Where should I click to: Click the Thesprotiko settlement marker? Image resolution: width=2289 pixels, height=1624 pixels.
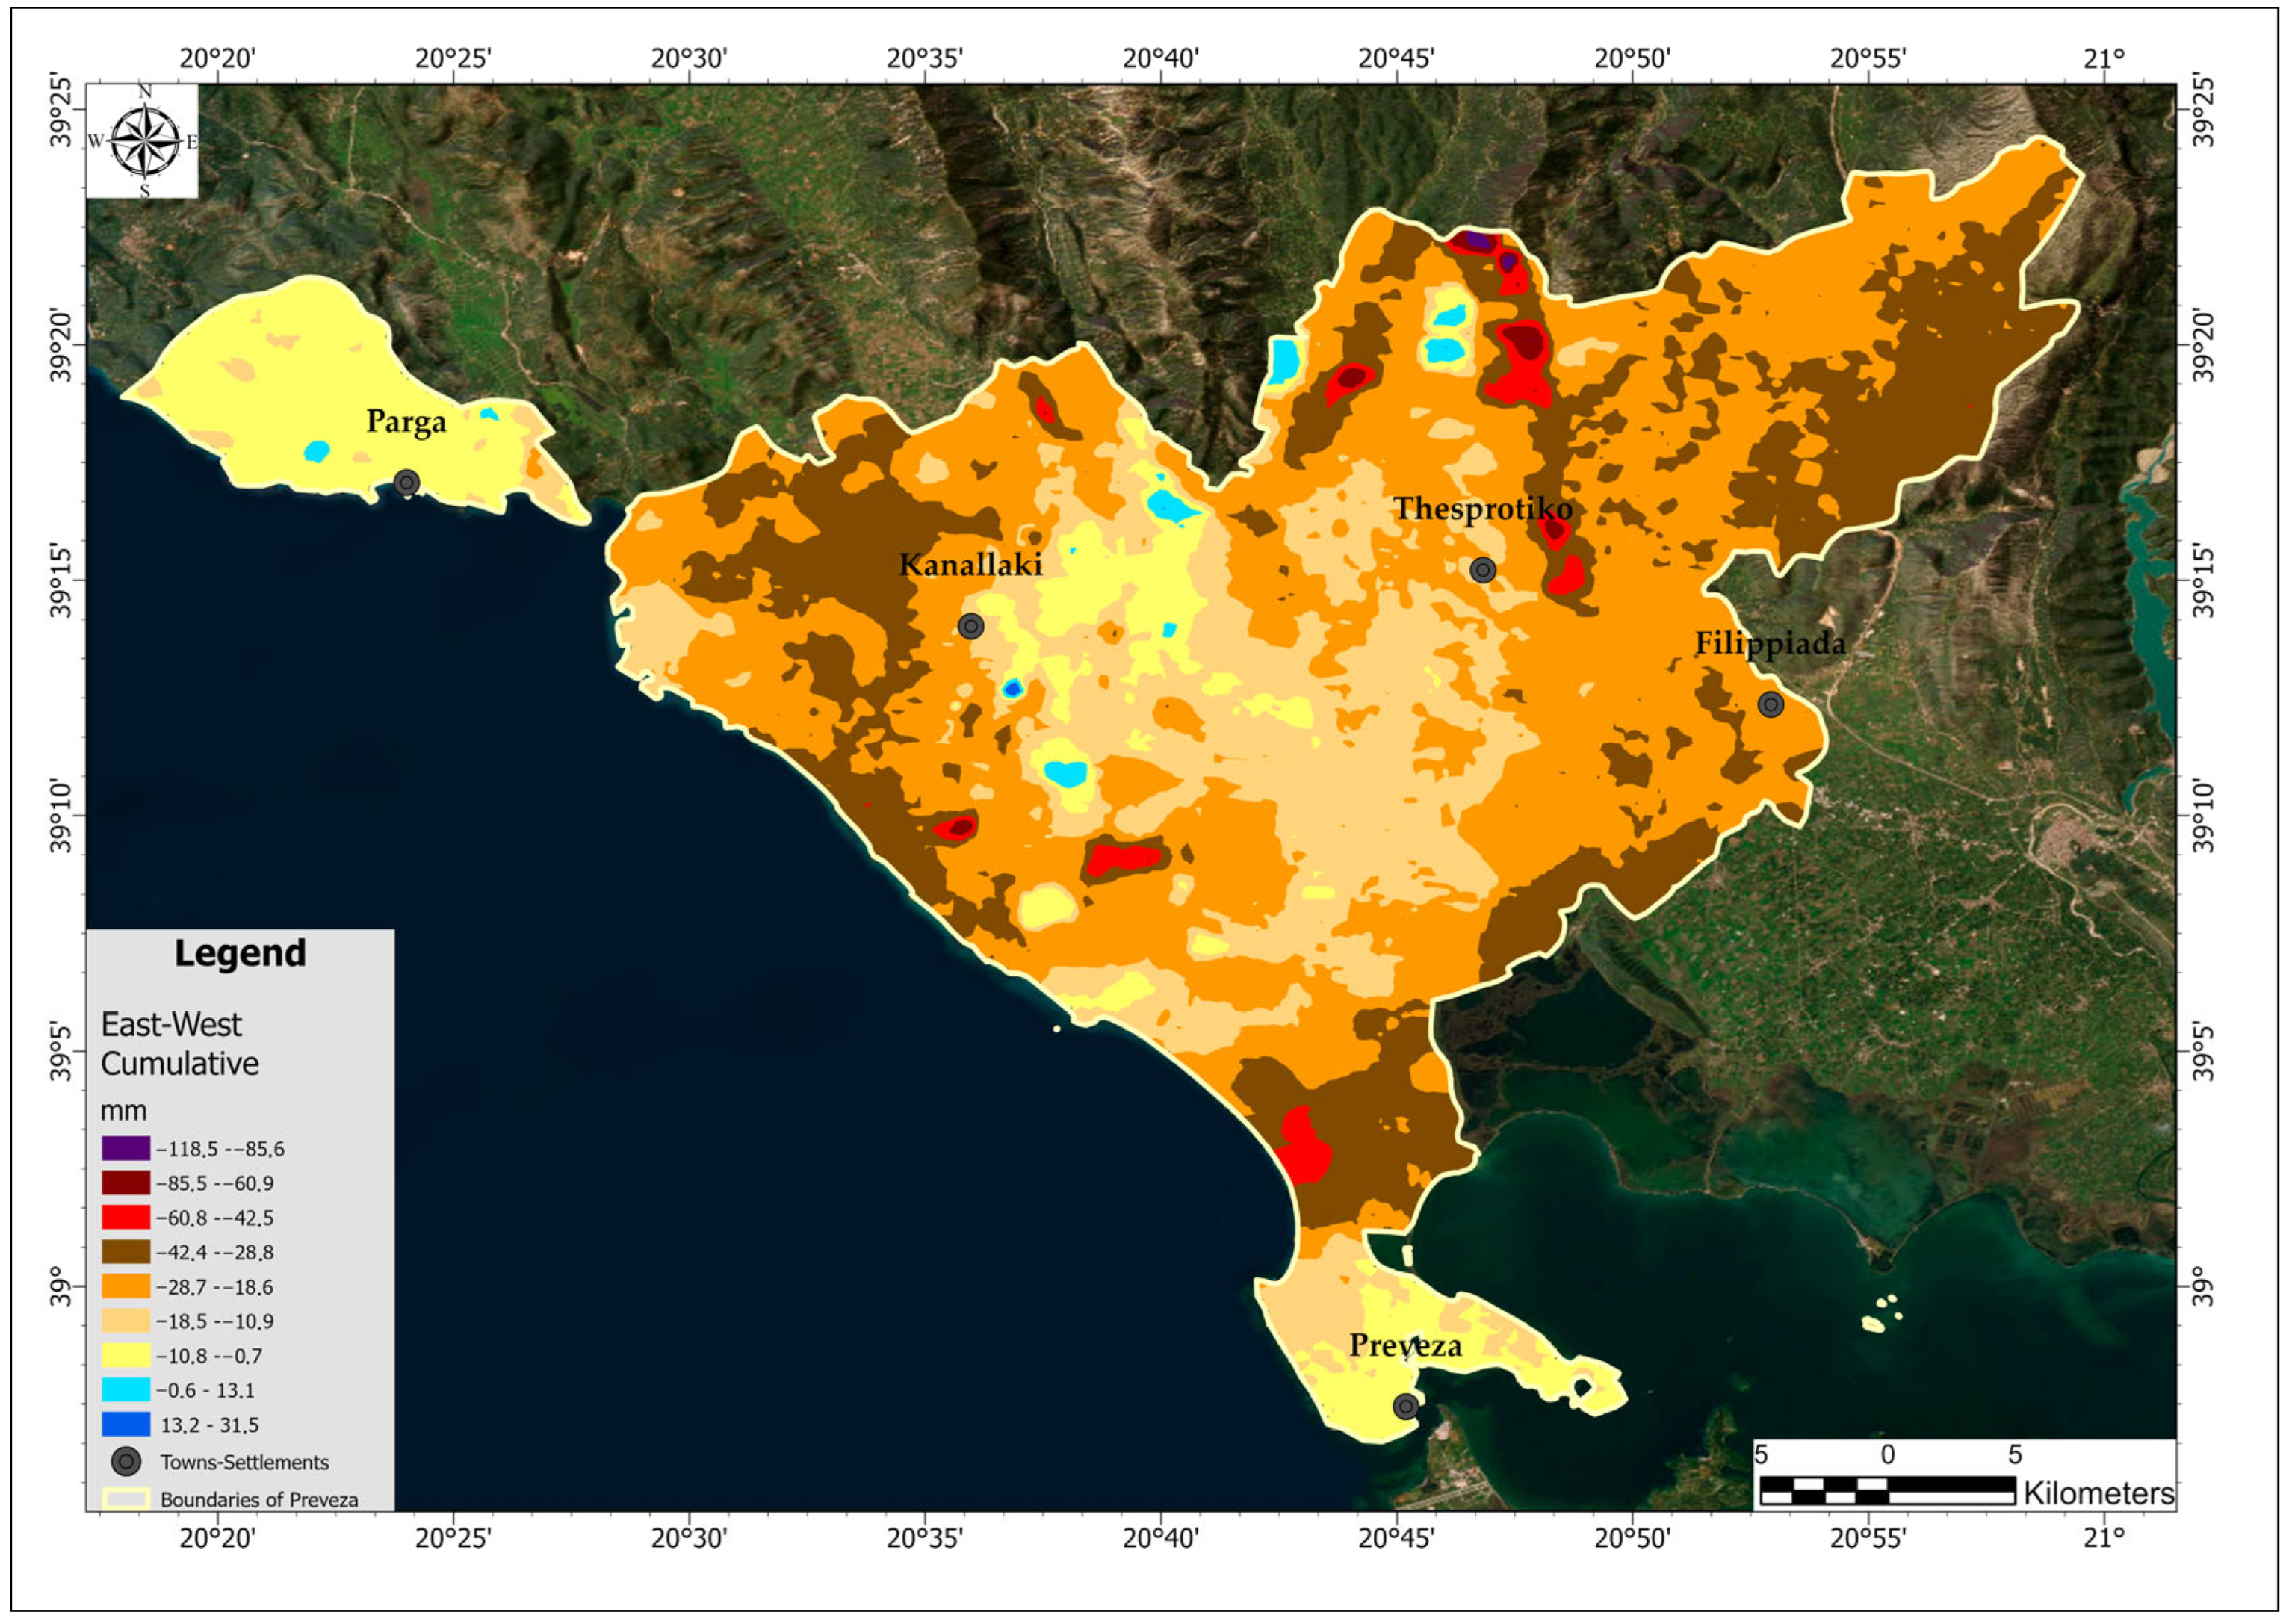(1483, 570)
